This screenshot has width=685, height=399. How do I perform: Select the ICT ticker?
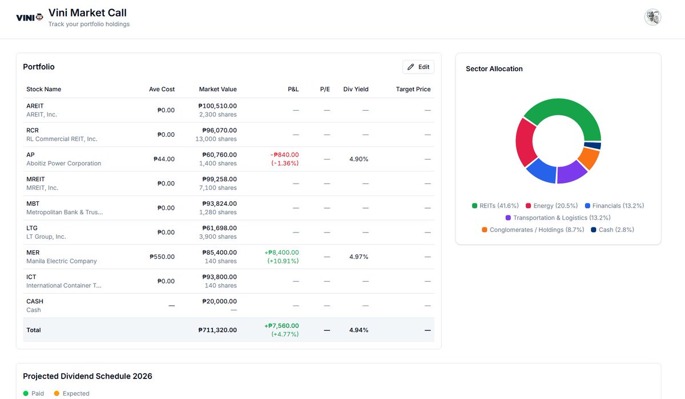[x=31, y=277]
